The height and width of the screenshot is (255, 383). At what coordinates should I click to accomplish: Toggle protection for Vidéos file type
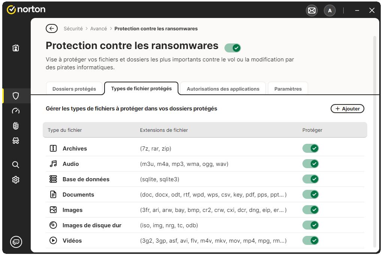pyautogui.click(x=310, y=241)
